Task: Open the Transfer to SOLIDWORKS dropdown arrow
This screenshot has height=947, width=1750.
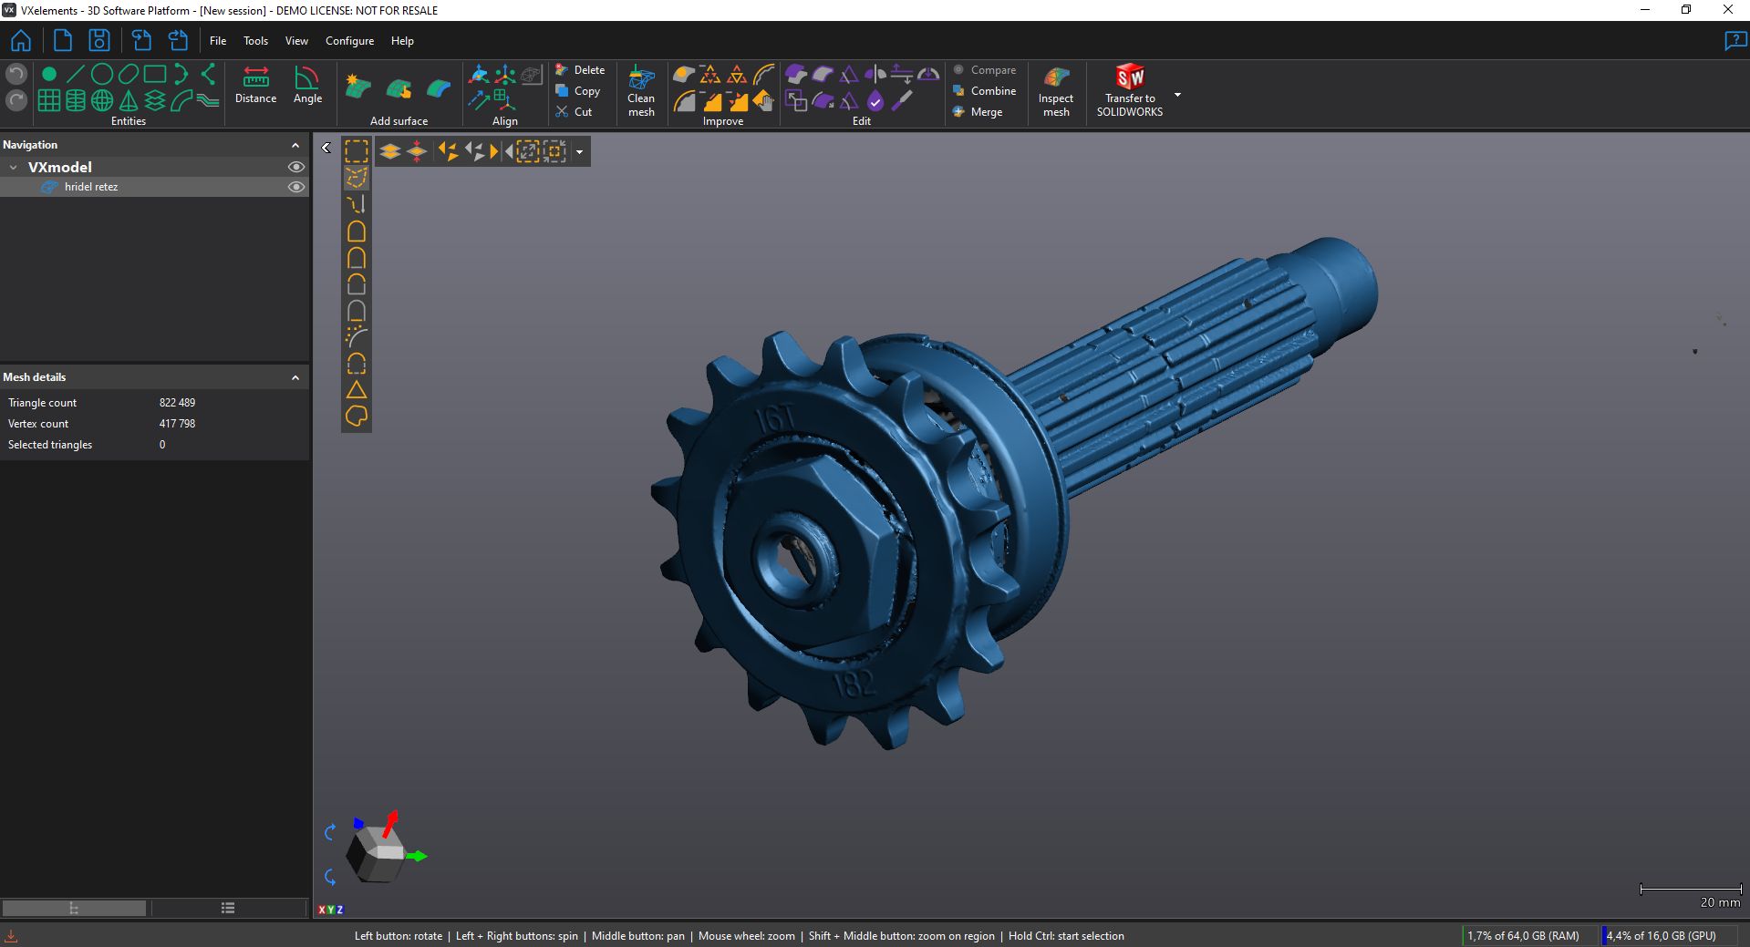Action: point(1177,95)
